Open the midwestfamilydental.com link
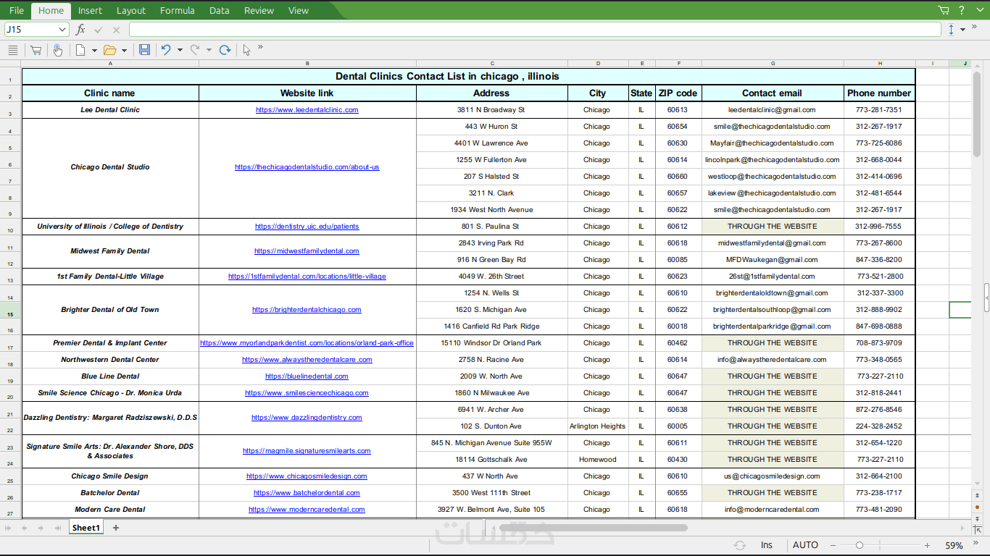 (307, 251)
